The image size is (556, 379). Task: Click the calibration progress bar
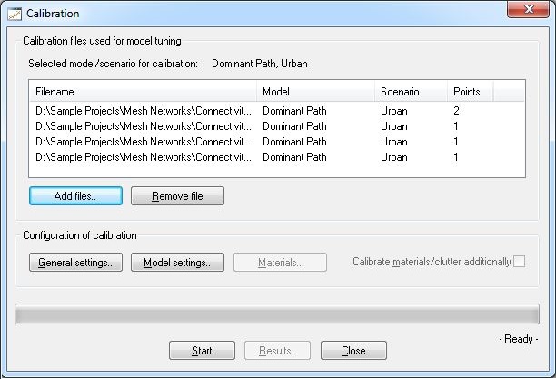pyautogui.click(x=277, y=314)
